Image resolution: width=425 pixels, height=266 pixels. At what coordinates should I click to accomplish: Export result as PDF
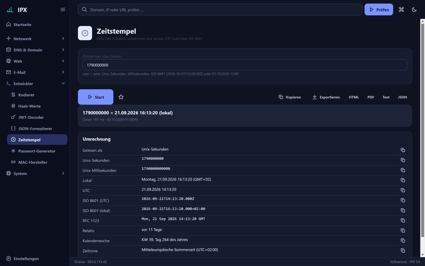pos(371,97)
